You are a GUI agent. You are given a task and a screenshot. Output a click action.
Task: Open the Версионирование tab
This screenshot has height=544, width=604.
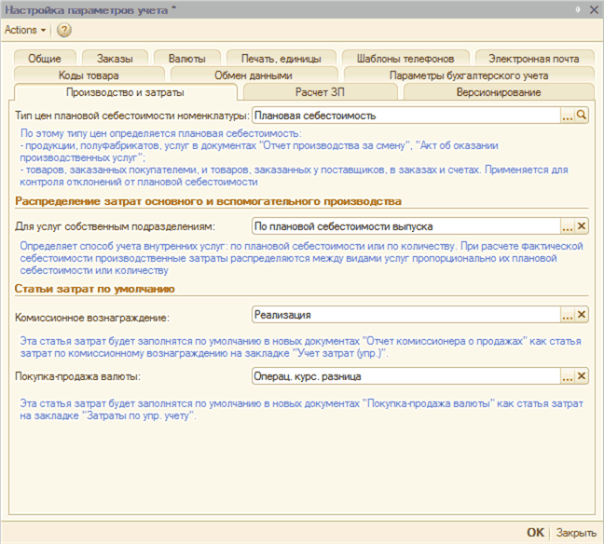[499, 92]
